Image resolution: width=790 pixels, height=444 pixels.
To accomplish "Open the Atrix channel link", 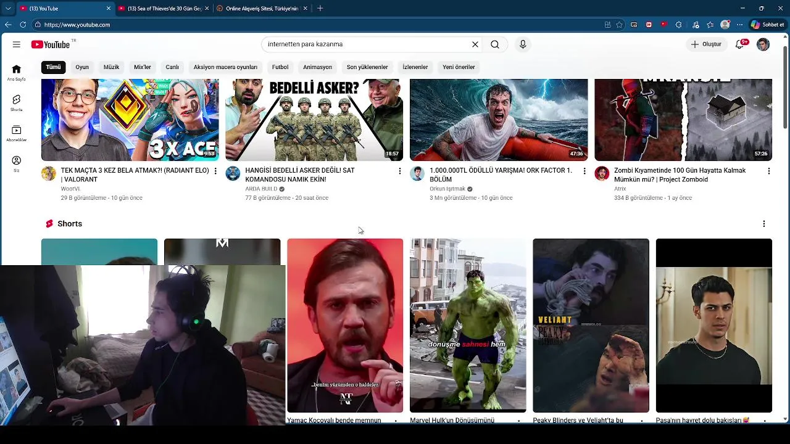I will (x=620, y=189).
